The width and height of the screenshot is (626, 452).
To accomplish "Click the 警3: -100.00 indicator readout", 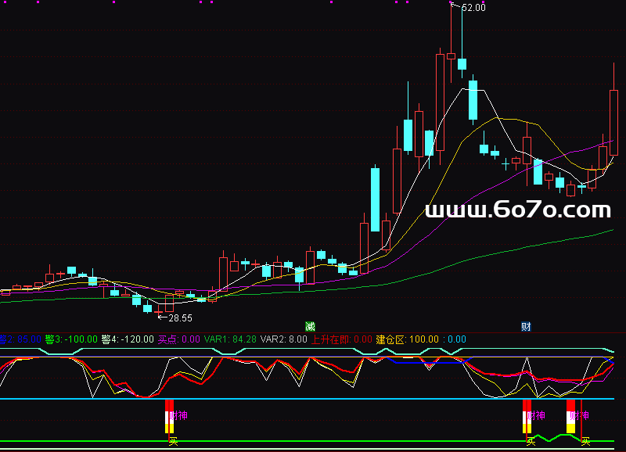I will (71, 339).
